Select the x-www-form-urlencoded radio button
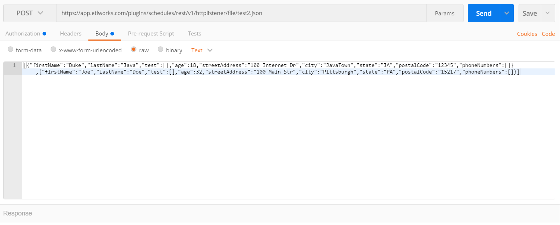Screen dimensions: 560x225 click(x=53, y=49)
